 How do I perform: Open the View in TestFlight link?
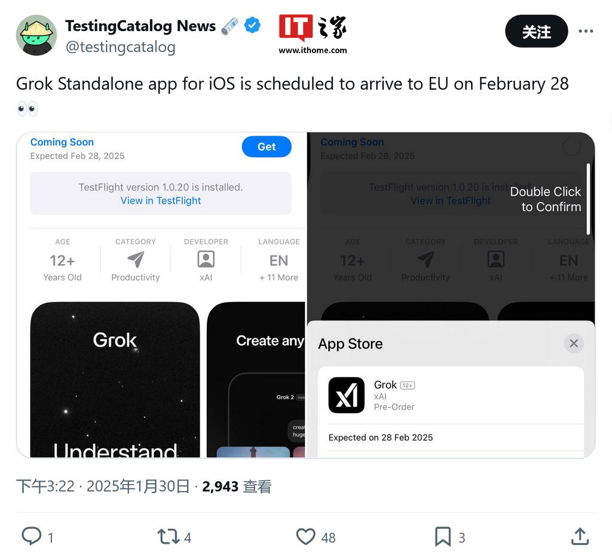tap(161, 201)
